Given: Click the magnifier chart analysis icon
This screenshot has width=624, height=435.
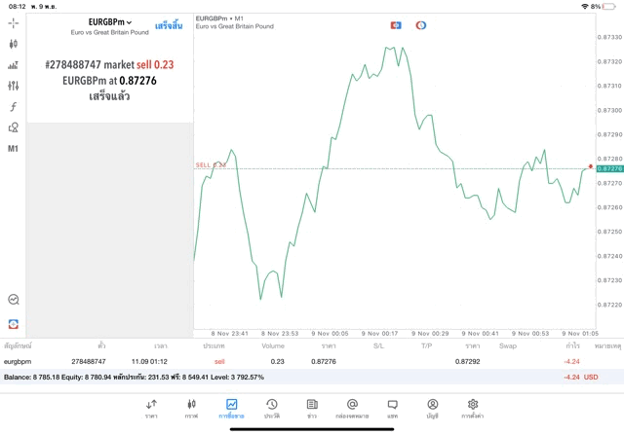Looking at the screenshot, I should [x=14, y=299].
